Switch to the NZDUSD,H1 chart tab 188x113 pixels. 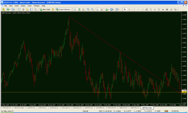(x=77, y=108)
